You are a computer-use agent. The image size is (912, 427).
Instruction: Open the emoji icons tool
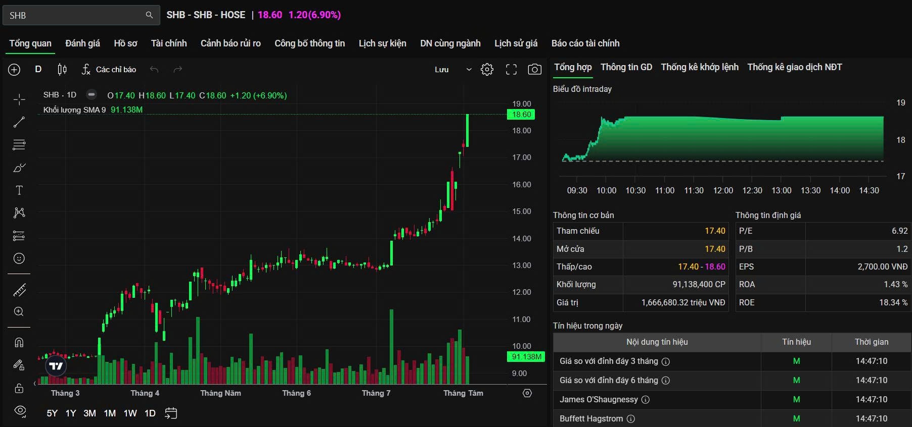[x=19, y=258]
